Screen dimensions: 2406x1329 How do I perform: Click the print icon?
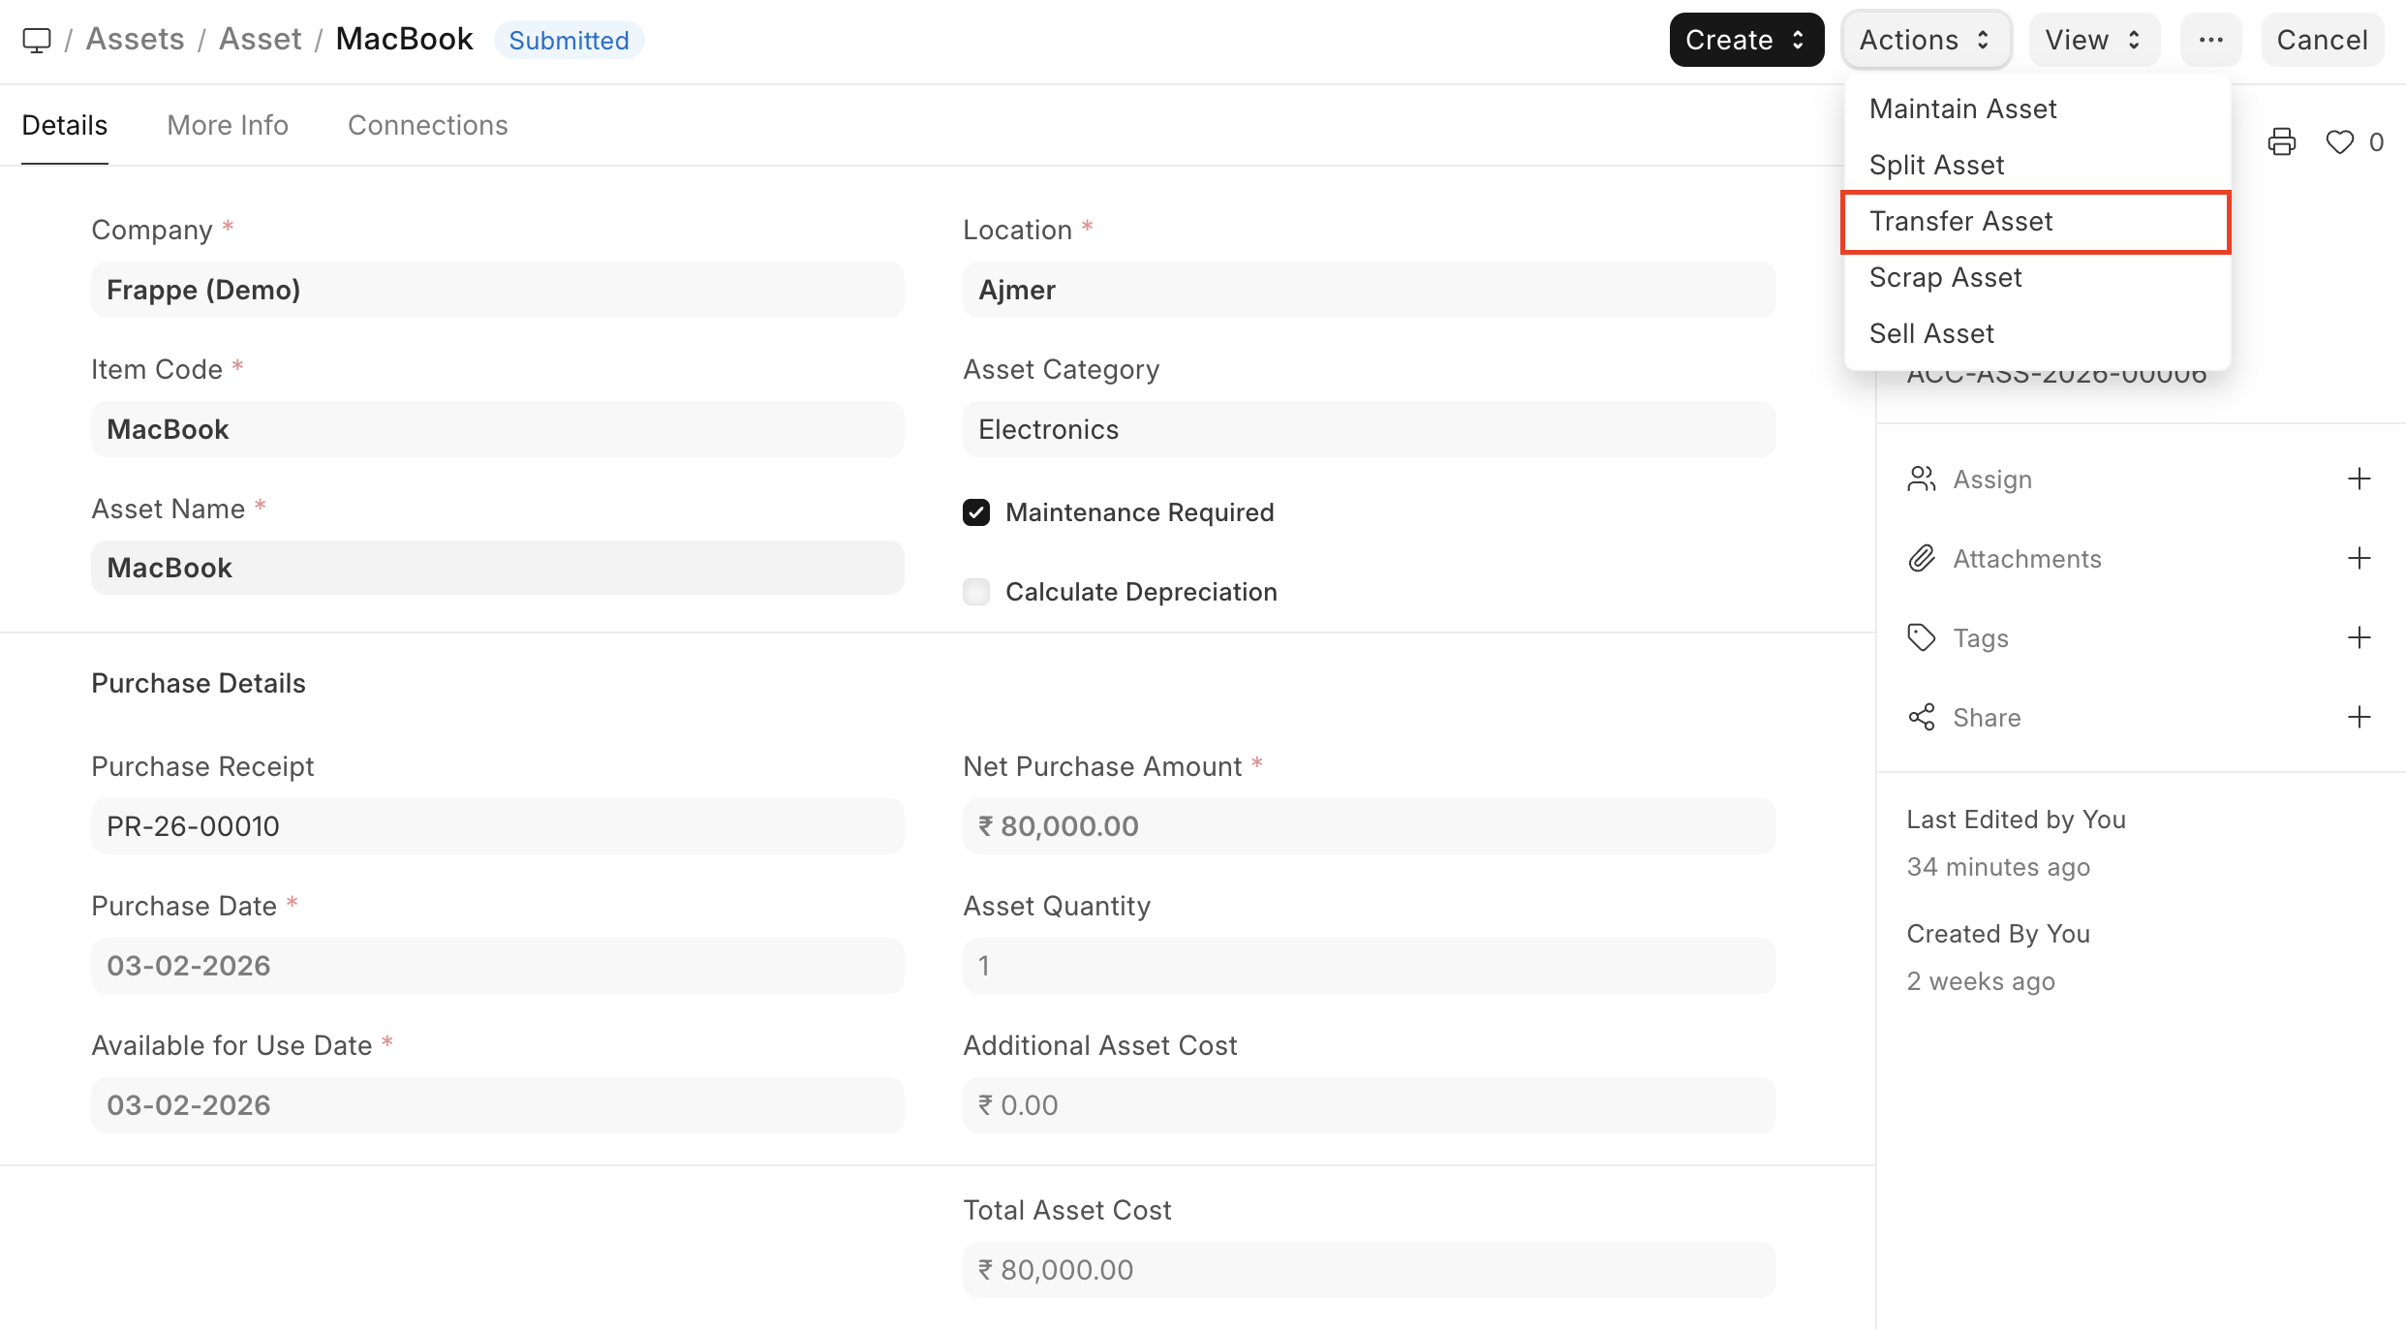[2282, 142]
